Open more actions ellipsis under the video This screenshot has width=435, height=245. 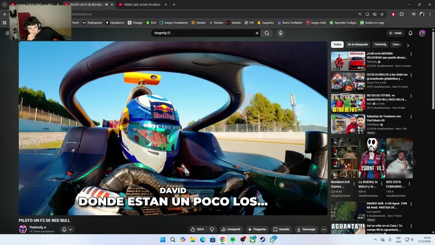click(x=324, y=229)
